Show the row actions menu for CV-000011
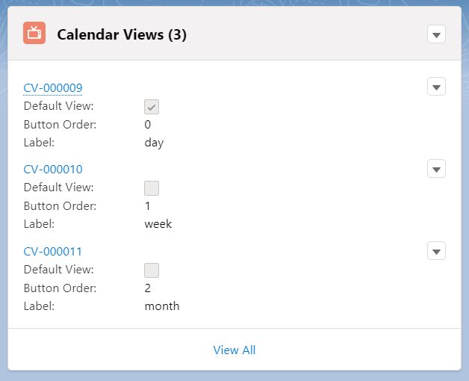Screen dimensions: 469x381 pyautogui.click(x=436, y=251)
